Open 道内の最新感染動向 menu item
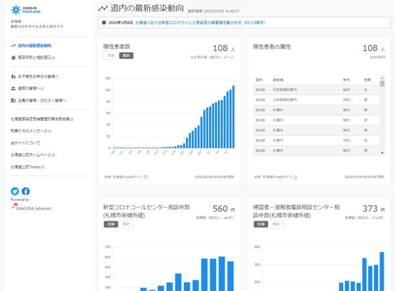 tap(35, 45)
